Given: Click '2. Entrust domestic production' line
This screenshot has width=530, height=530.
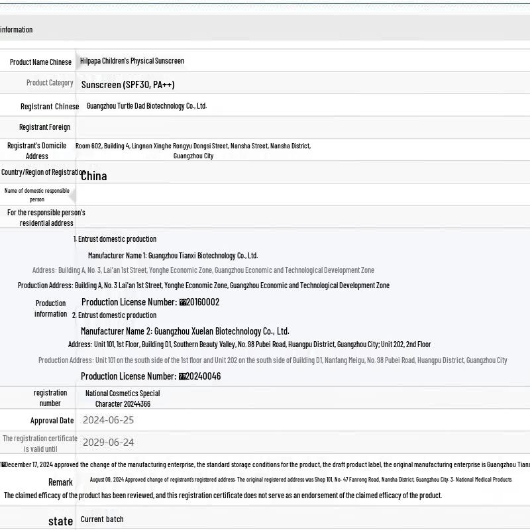Looking at the screenshot, I should pyautogui.click(x=114, y=315).
